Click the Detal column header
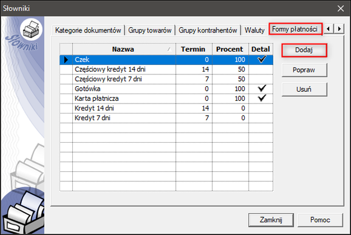Image resolution: width=351 pixels, height=235 pixels. tap(261, 49)
